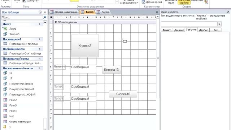Select the Свободный text box beside Поле8

83,99
